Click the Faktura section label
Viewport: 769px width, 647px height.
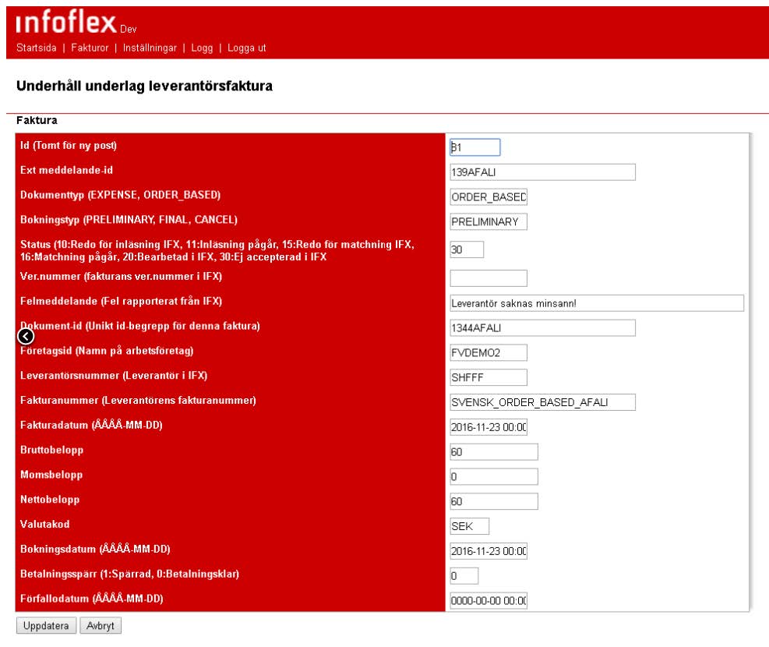point(37,120)
